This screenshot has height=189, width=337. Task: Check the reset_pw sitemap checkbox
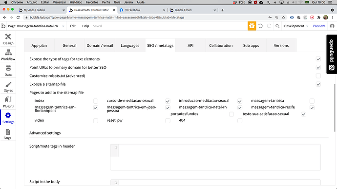pos(168,121)
